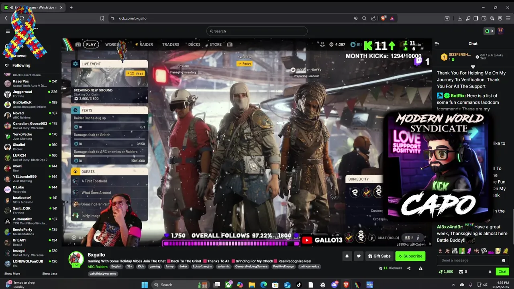The height and width of the screenshot is (289, 514).
Task: Click the PositiveEnergy tag
Action: (x=284, y=267)
